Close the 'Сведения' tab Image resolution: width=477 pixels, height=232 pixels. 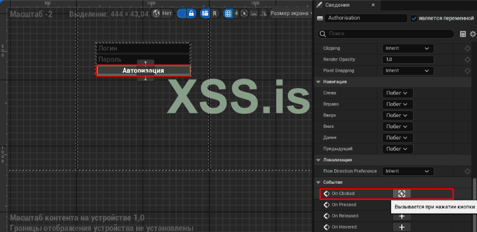[374, 5]
